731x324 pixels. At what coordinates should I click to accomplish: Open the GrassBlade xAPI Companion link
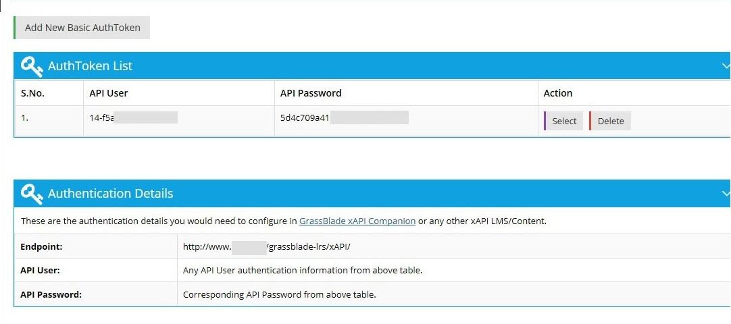pos(357,221)
